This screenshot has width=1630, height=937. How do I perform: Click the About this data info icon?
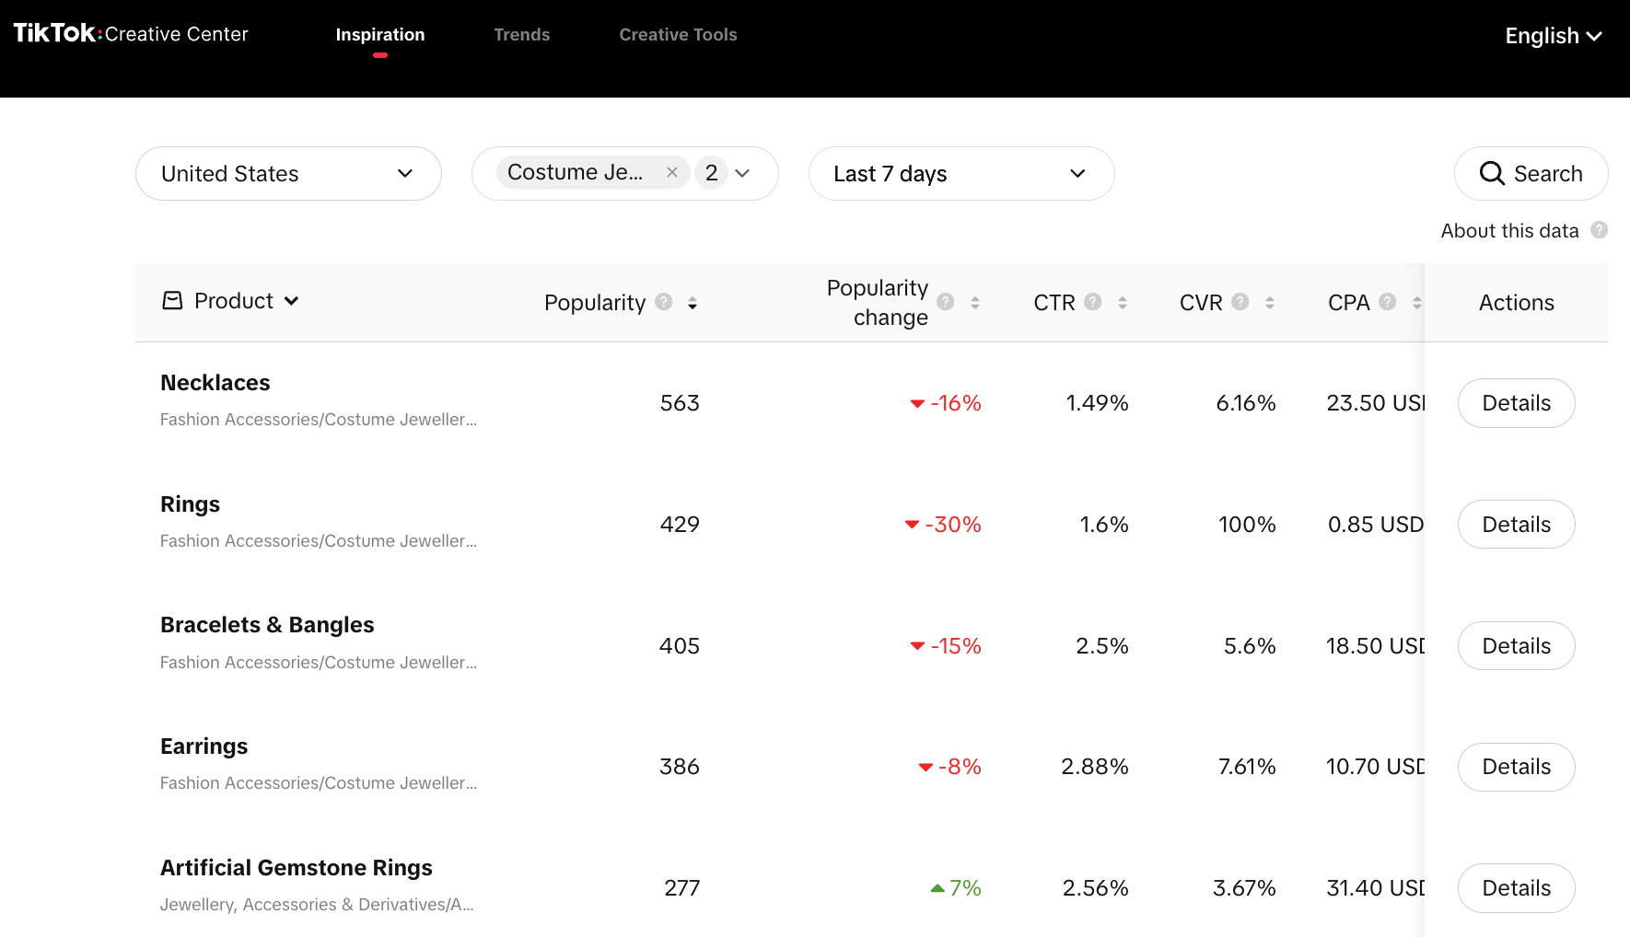point(1599,230)
